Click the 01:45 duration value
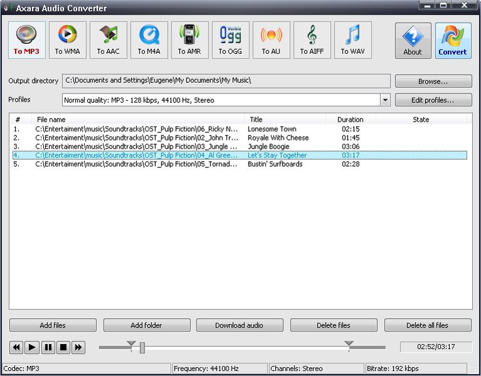The height and width of the screenshot is (376, 481). click(350, 138)
